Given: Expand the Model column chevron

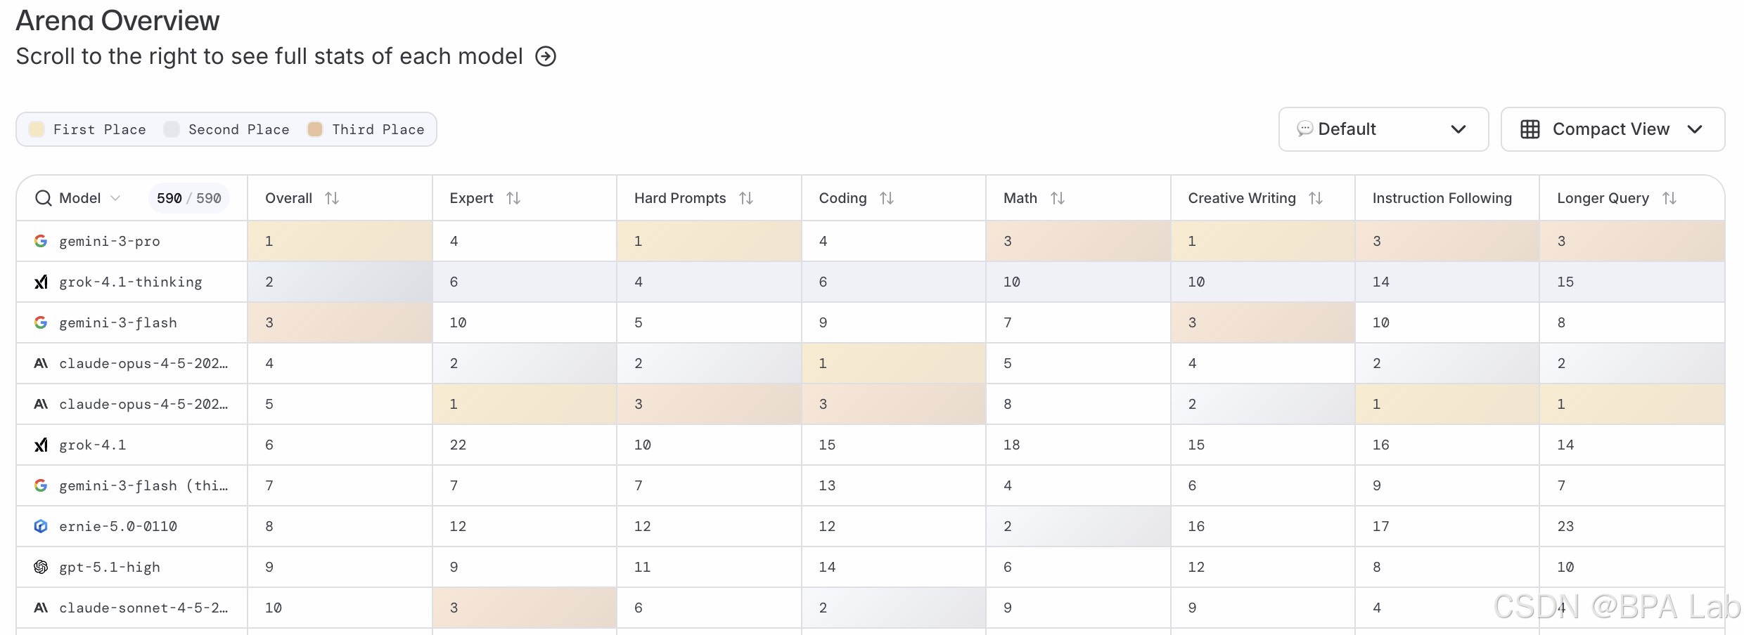Looking at the screenshot, I should (x=116, y=198).
